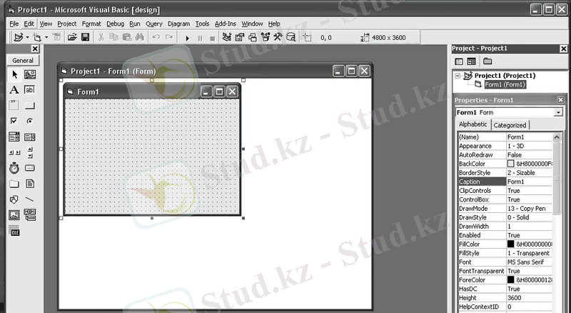Image resolution: width=571 pixels, height=313 pixels.
Task: Open Form Layout Window from toolbar
Action: [253, 37]
